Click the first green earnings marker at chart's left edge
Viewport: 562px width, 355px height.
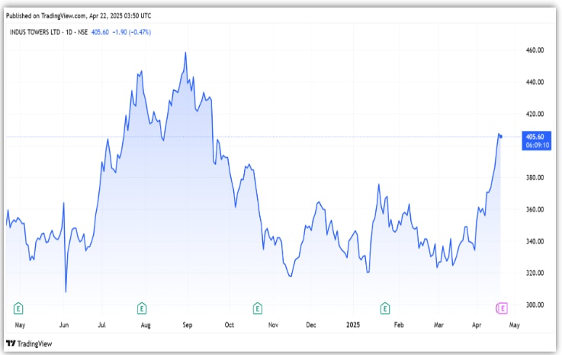(18, 308)
